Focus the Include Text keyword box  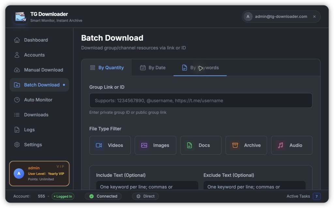click(x=147, y=186)
